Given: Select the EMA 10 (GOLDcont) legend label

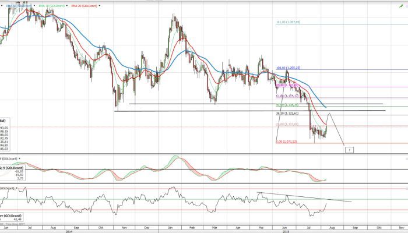Looking at the screenshot, I should [x=51, y=6].
